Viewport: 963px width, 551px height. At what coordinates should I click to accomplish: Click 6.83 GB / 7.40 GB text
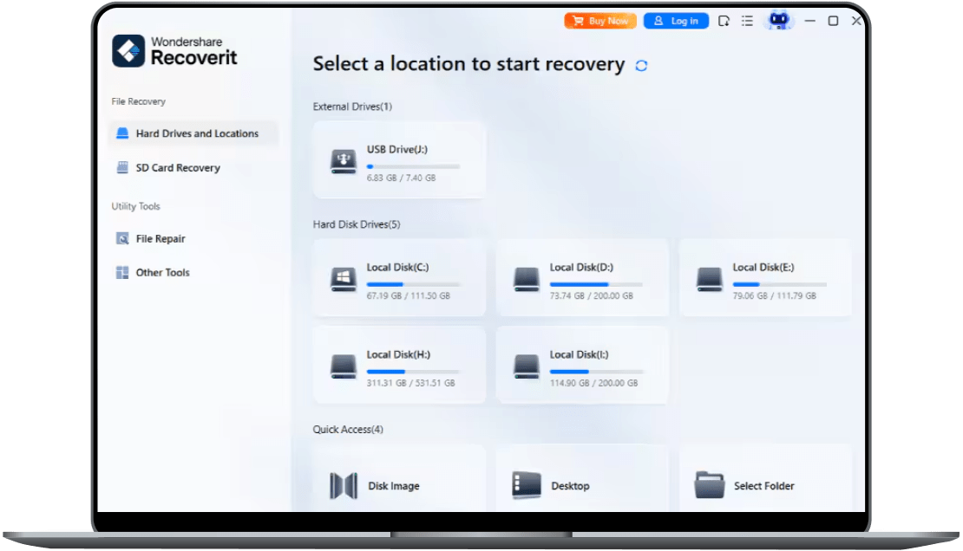pos(401,178)
